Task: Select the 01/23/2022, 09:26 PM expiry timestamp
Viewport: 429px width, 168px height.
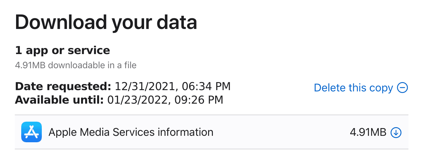Action: [165, 99]
